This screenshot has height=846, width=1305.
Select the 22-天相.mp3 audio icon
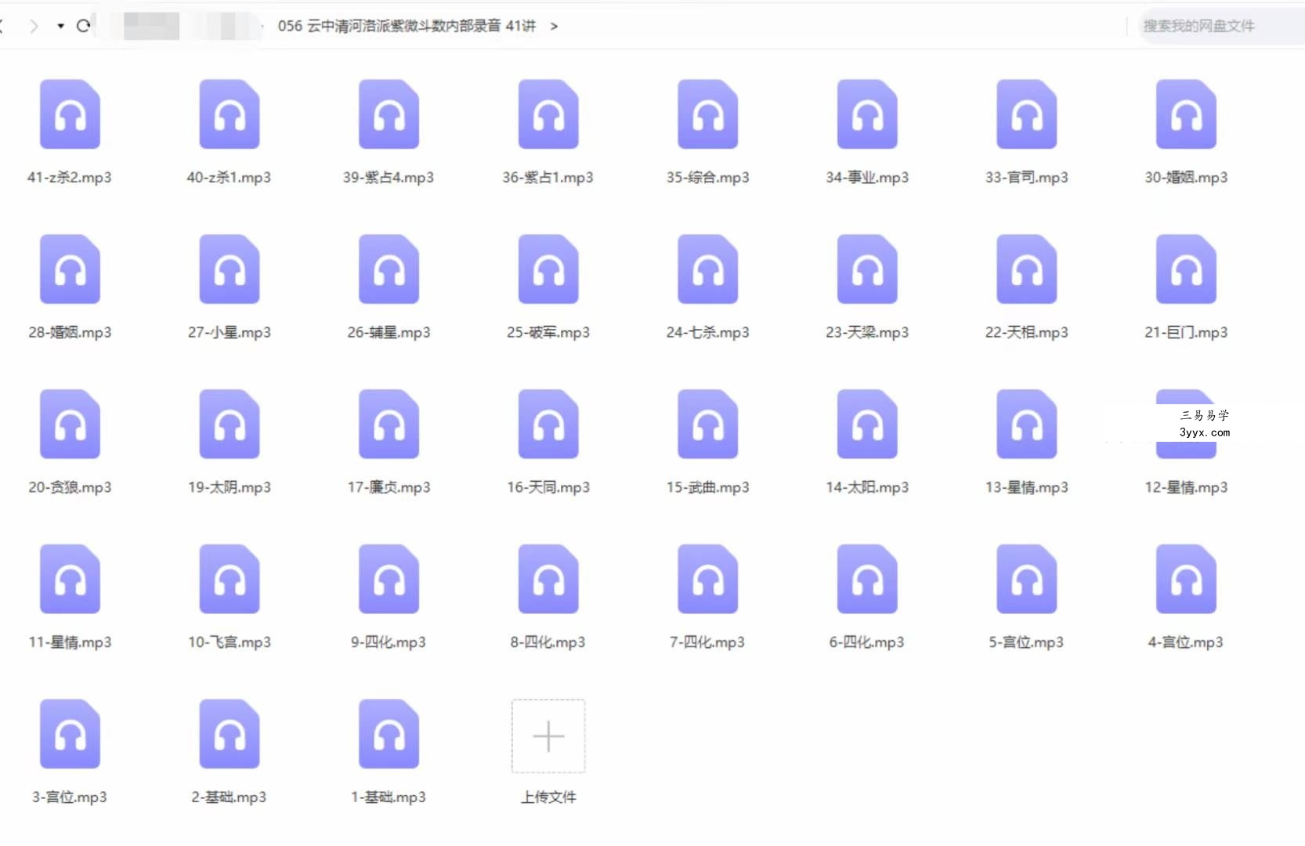pos(1027,269)
